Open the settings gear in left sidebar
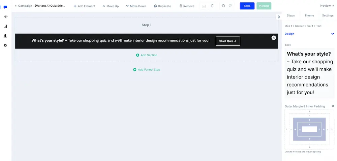The image size is (337, 161). point(5,45)
